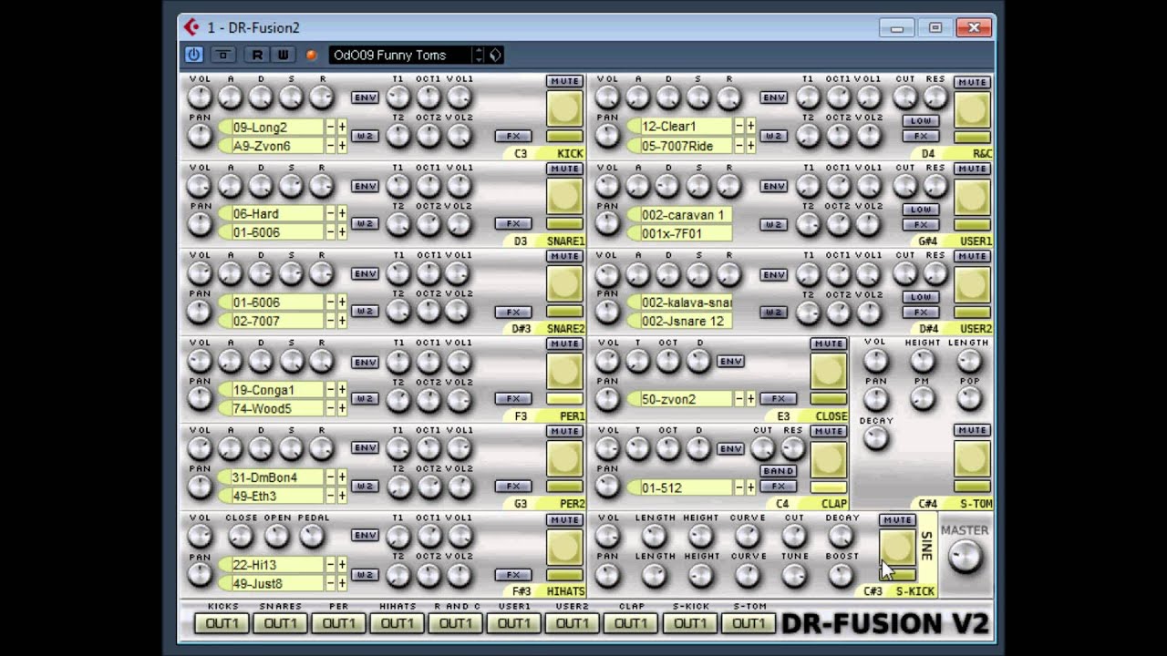Screen dimensions: 1167x656
Task: Trigger the KICK pad
Action: (564, 108)
